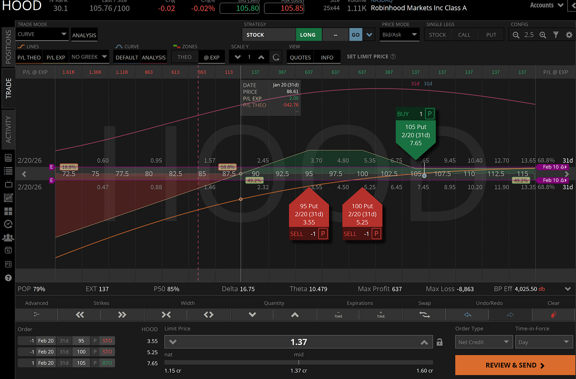Increase order quantity with up chevron
This screenshot has width=576, height=379.
295,315
